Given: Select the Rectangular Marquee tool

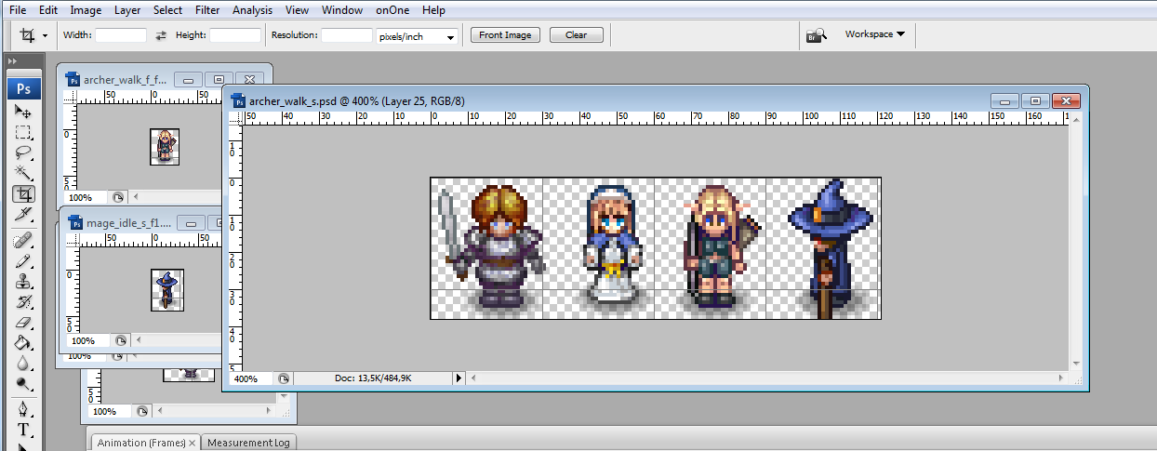Looking at the screenshot, I should tap(24, 132).
